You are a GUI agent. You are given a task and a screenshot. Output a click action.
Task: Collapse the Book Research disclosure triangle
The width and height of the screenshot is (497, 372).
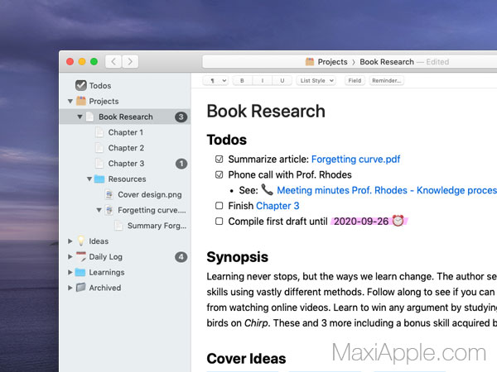(80, 117)
